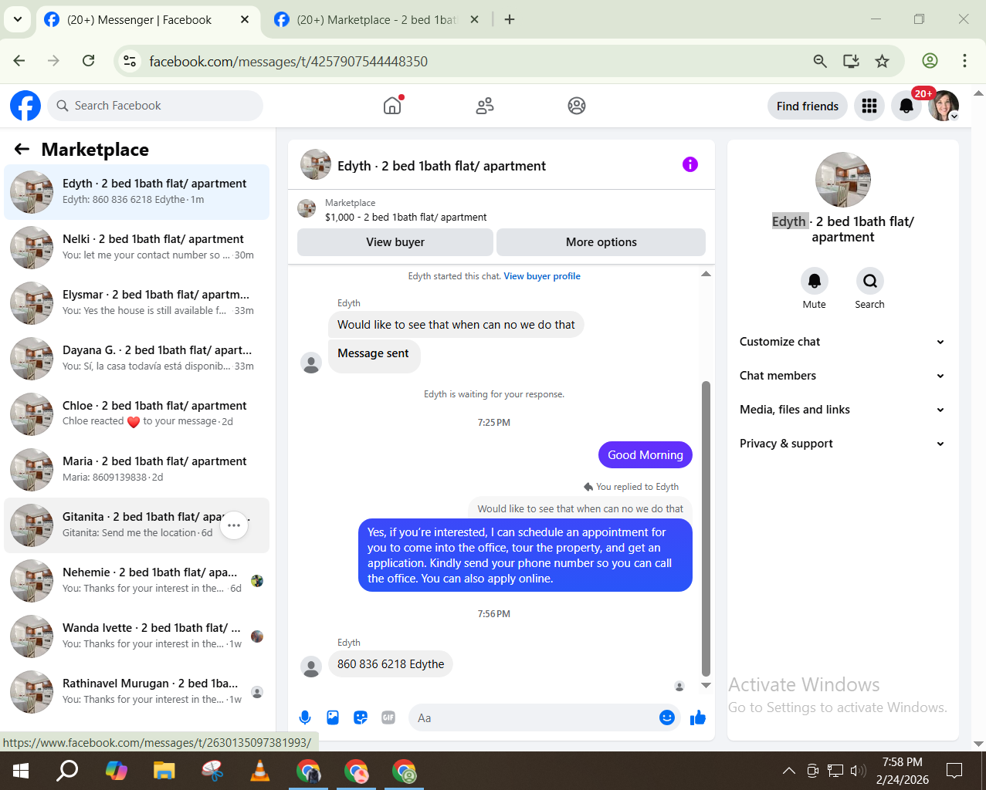
Task: Expand the Customize chat section
Action: [842, 342]
